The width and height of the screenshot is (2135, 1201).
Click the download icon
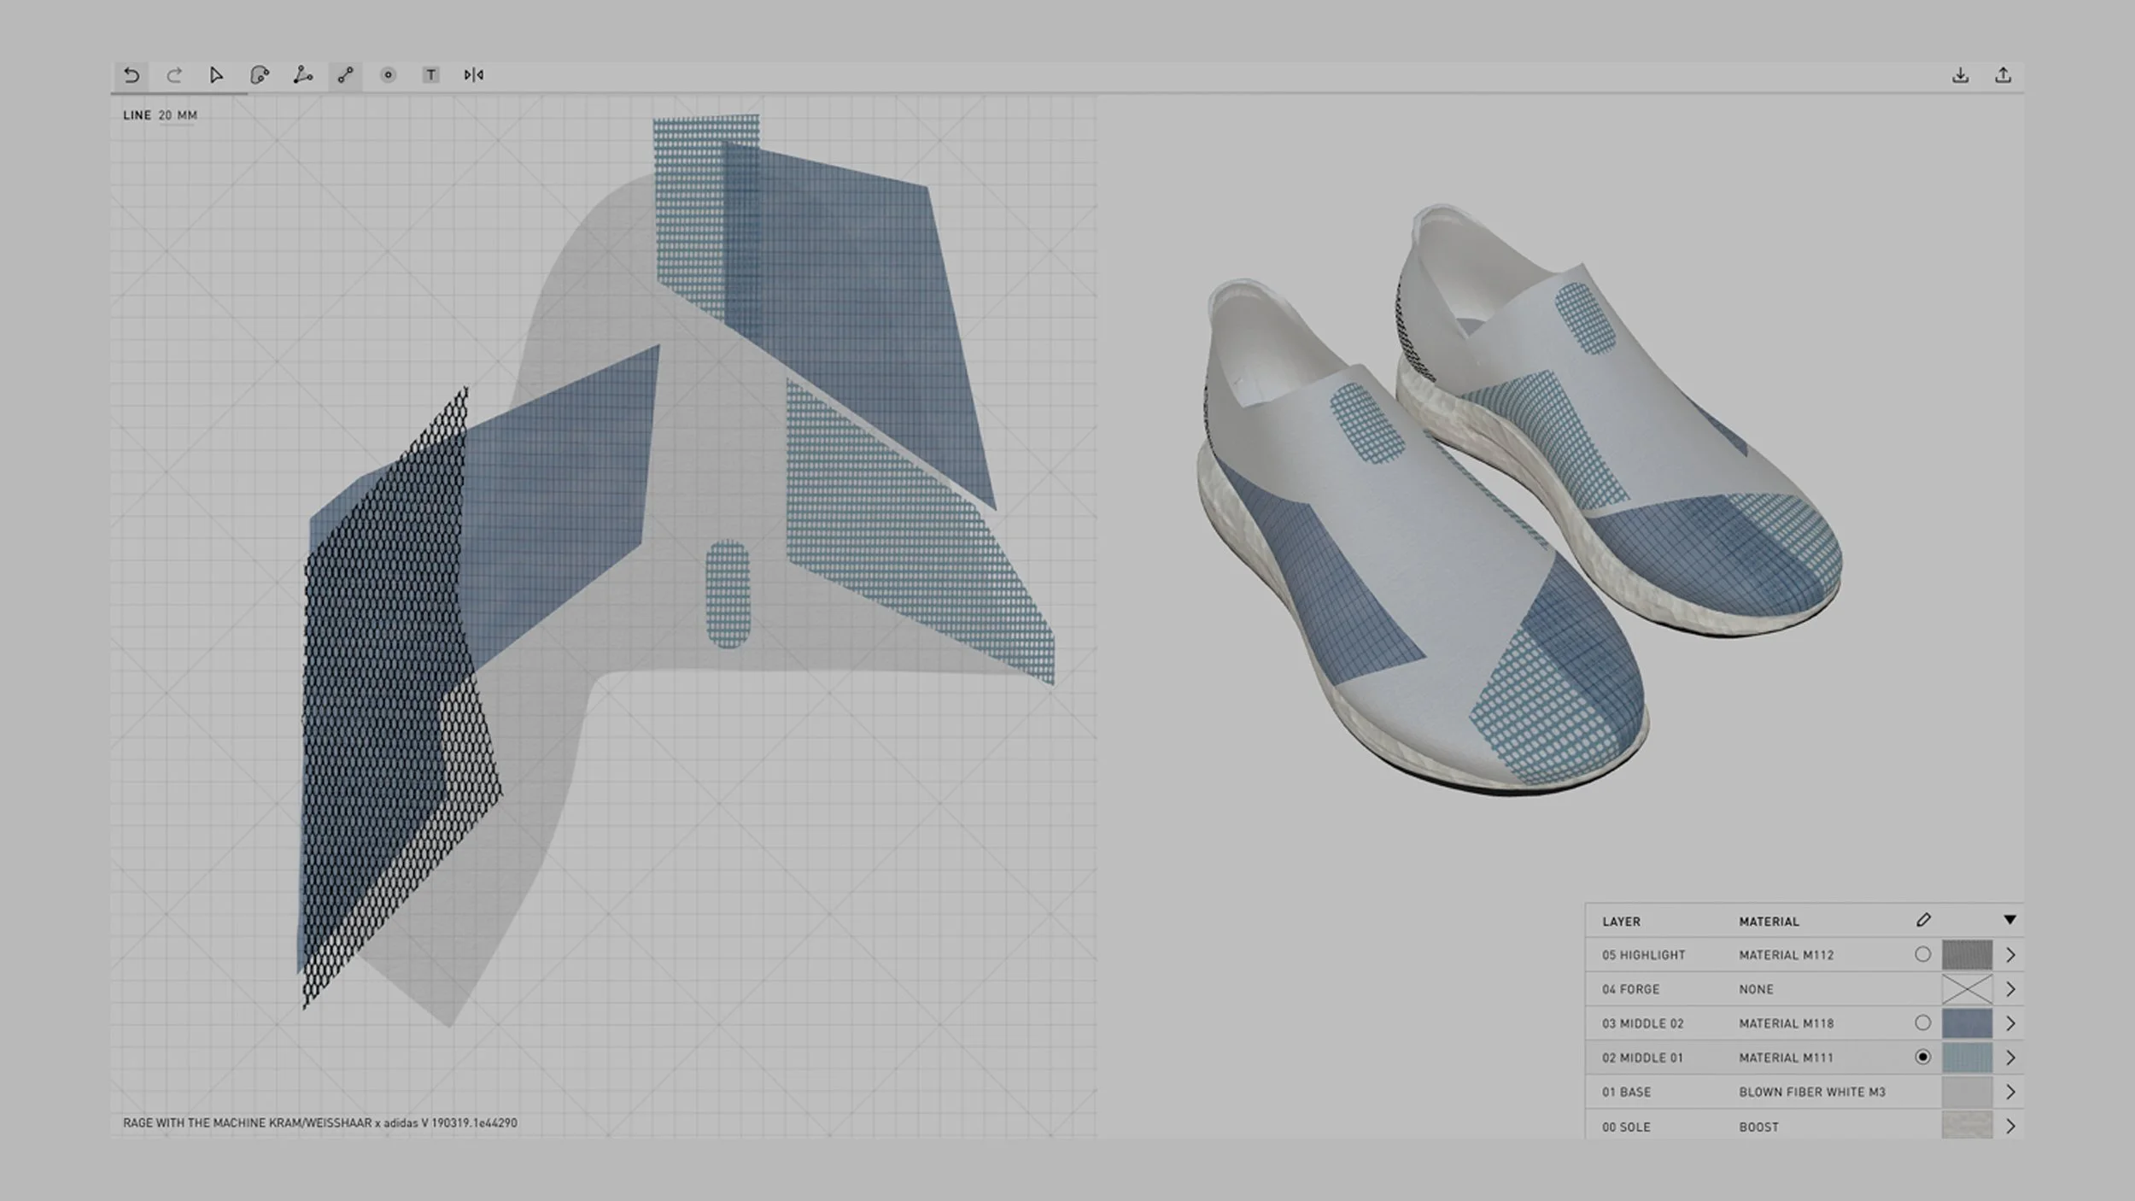click(1960, 75)
